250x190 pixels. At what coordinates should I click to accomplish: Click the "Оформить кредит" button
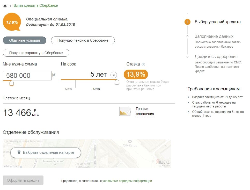coord(23,180)
